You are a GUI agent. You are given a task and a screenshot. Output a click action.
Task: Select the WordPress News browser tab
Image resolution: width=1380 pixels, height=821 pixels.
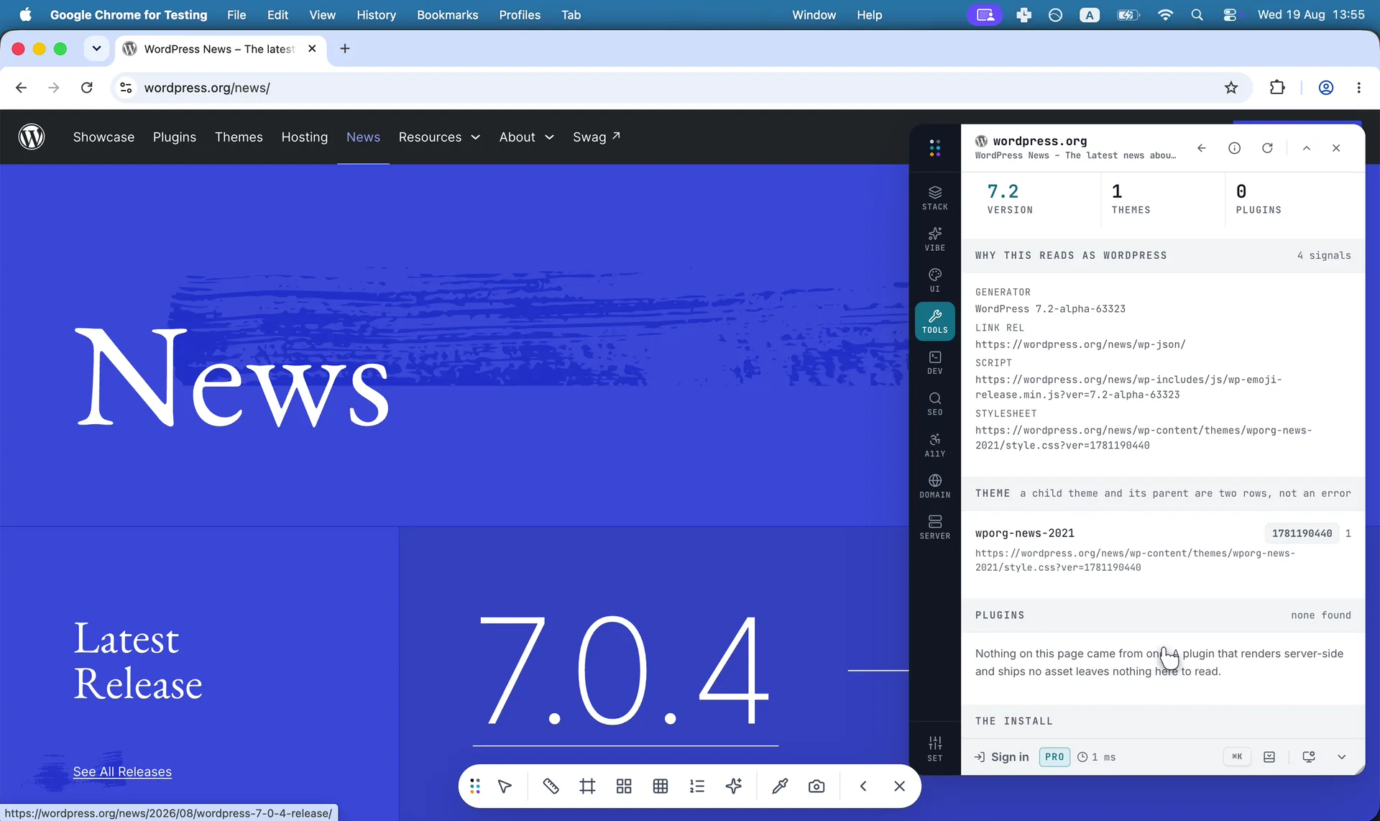click(219, 49)
